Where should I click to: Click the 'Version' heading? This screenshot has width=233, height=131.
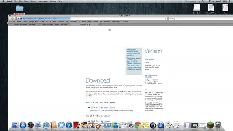click(x=153, y=51)
